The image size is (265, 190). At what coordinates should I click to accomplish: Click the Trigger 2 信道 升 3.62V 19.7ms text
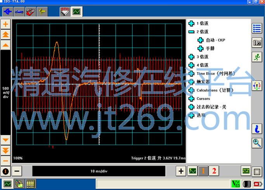(158, 158)
